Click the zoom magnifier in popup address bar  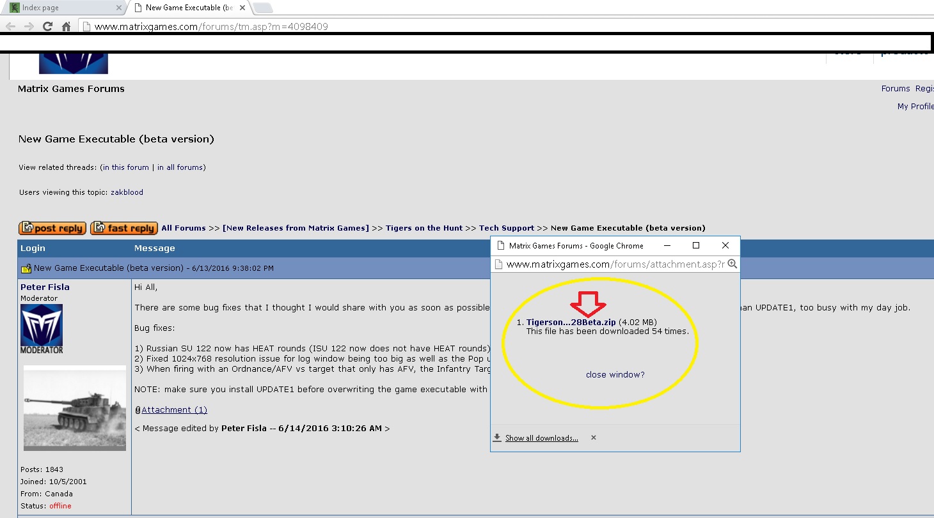pyautogui.click(x=732, y=264)
